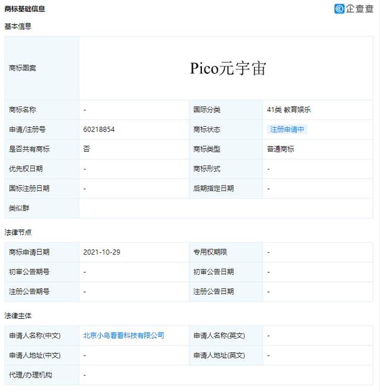Click the 国际分类 field label
380x392 pixels.
pyautogui.click(x=207, y=109)
